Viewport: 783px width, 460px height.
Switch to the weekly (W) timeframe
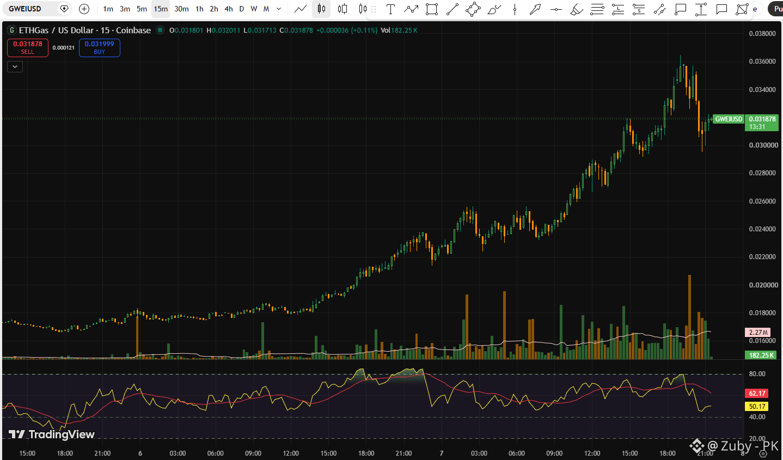pyautogui.click(x=254, y=9)
